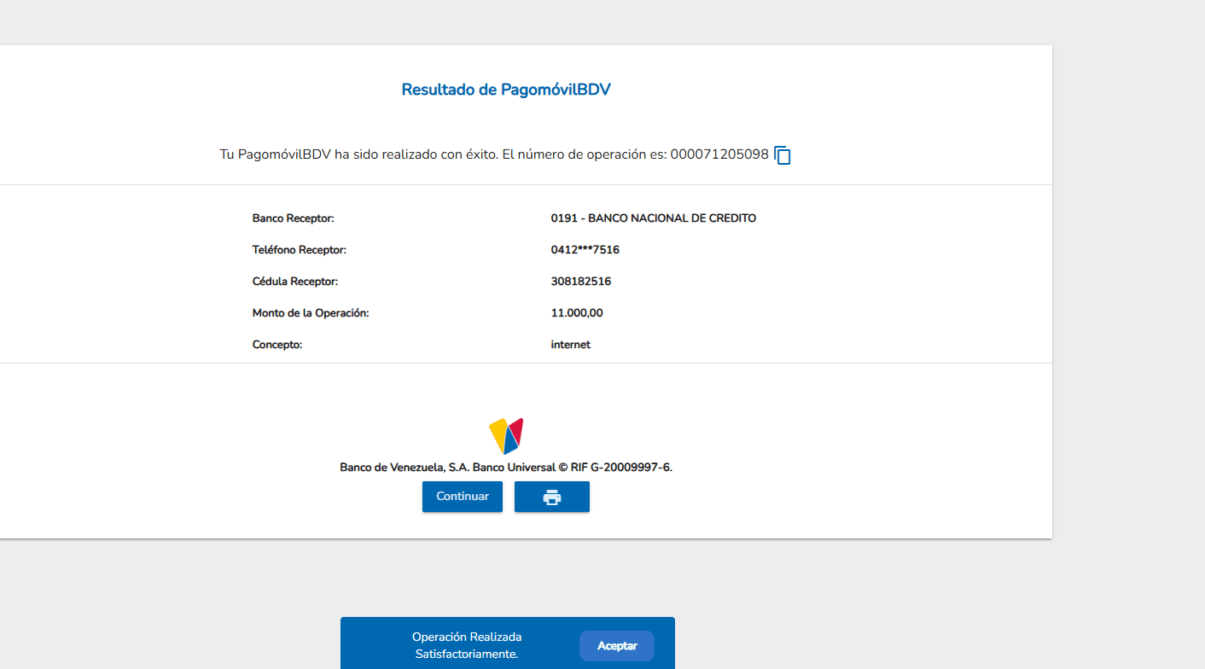1205x669 pixels.
Task: Click the printer icon button
Action: click(552, 497)
